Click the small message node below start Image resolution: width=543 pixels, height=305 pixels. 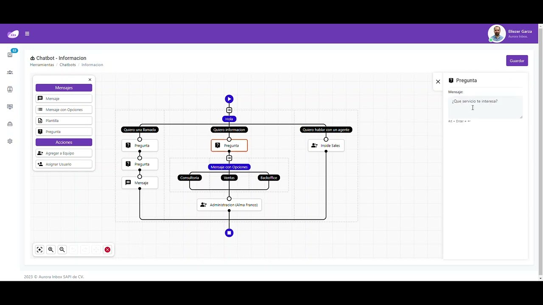point(229,110)
